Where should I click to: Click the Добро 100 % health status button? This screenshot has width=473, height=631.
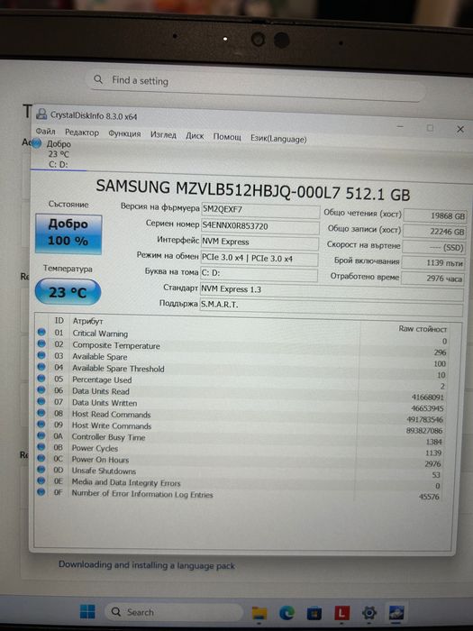[x=68, y=233]
